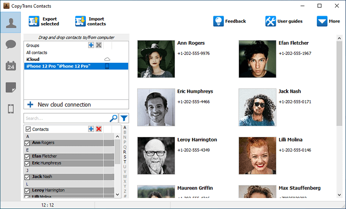Click the iCloud cloud icon
The width and height of the screenshot is (346, 209).
107,60
